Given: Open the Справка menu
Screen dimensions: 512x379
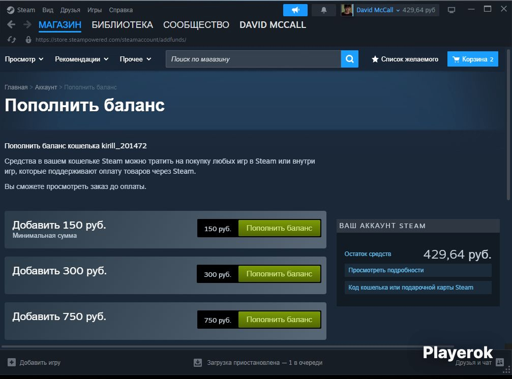Looking at the screenshot, I should click(x=121, y=10).
